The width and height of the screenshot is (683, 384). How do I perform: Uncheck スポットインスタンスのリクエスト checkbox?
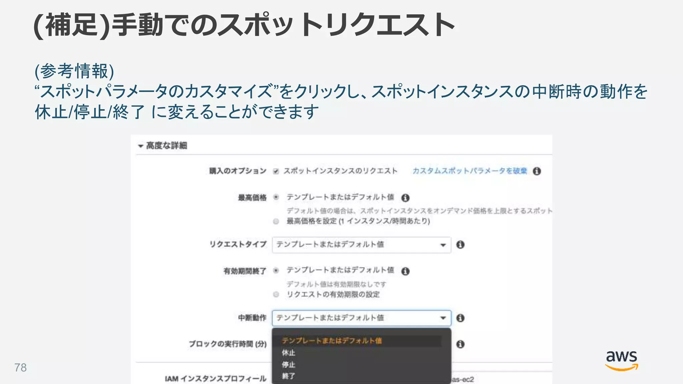(x=276, y=171)
